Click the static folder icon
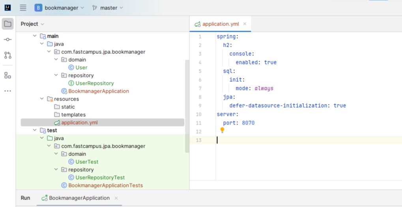Screen dimensions: 402x207 coord(57,107)
